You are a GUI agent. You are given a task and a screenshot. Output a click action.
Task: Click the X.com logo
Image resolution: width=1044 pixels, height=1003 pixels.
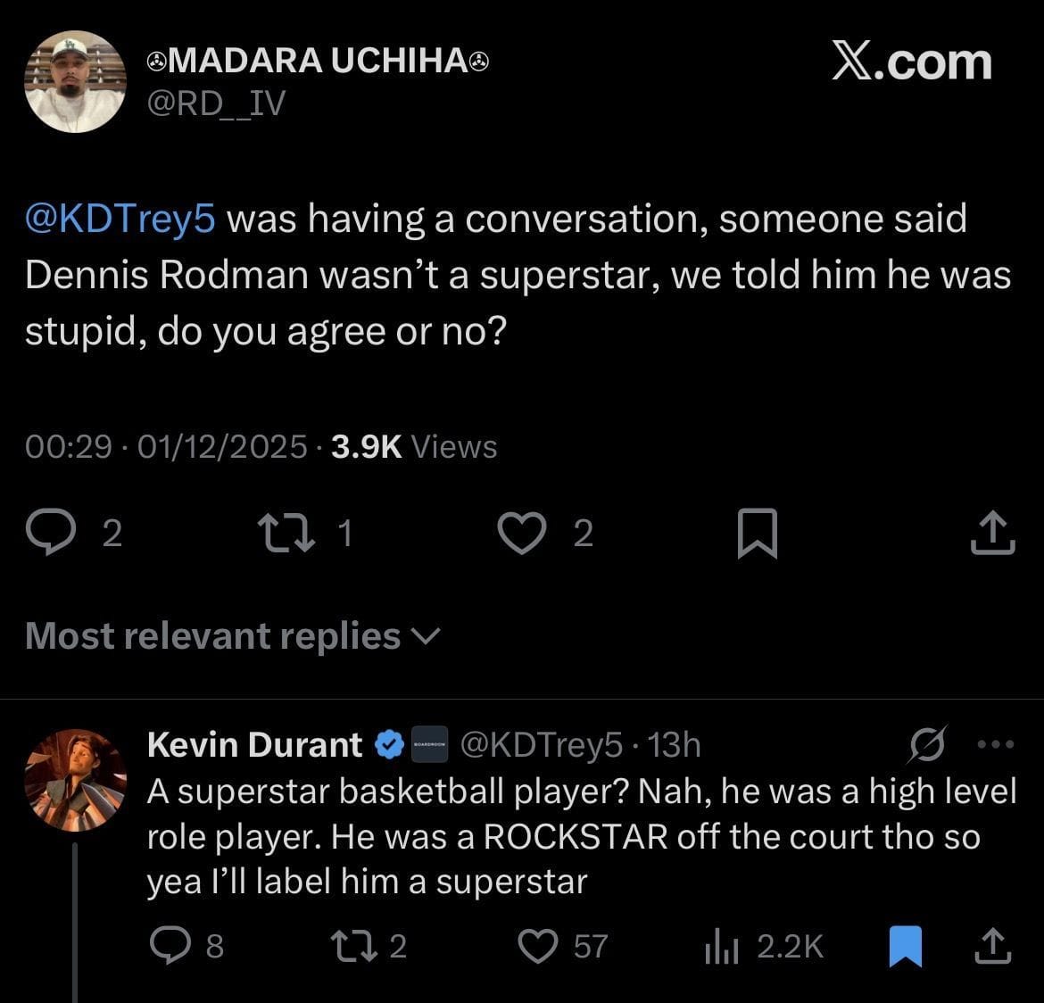point(911,61)
